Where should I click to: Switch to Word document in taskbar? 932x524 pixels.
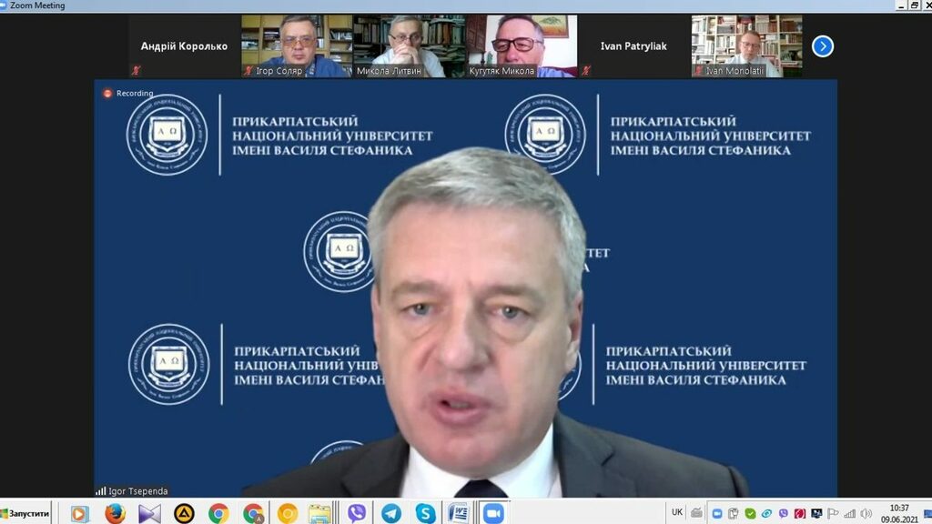[459, 513]
